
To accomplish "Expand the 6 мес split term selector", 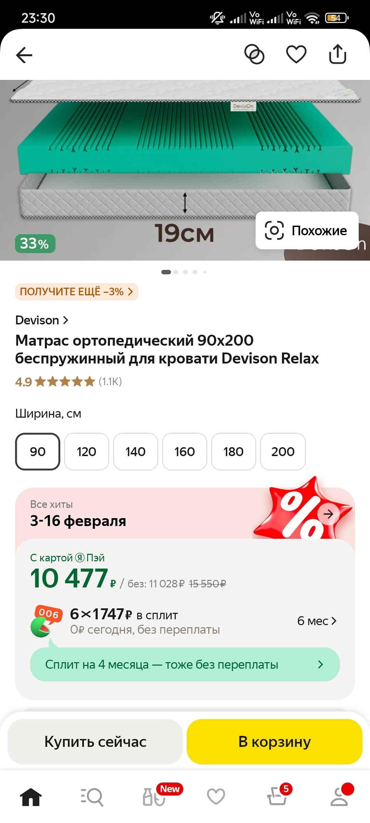I will 317,621.
